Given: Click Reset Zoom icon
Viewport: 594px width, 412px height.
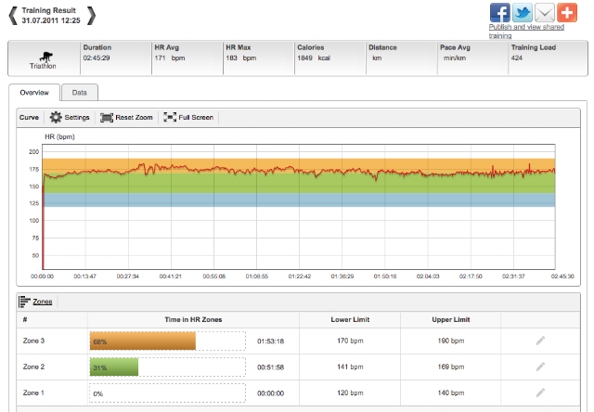Looking at the screenshot, I should [107, 118].
